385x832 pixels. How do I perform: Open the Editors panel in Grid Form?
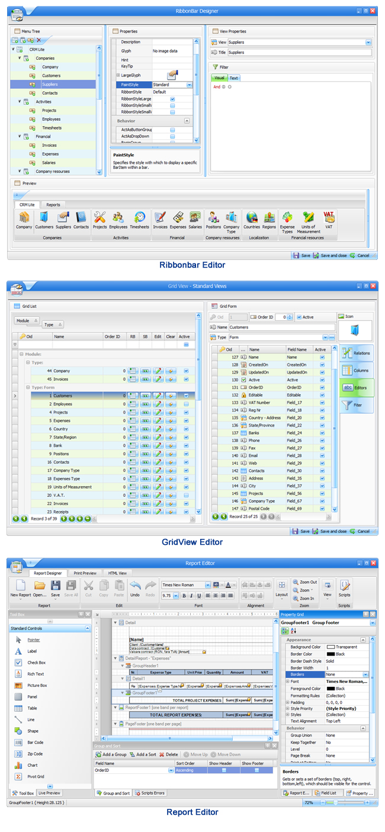357,387
